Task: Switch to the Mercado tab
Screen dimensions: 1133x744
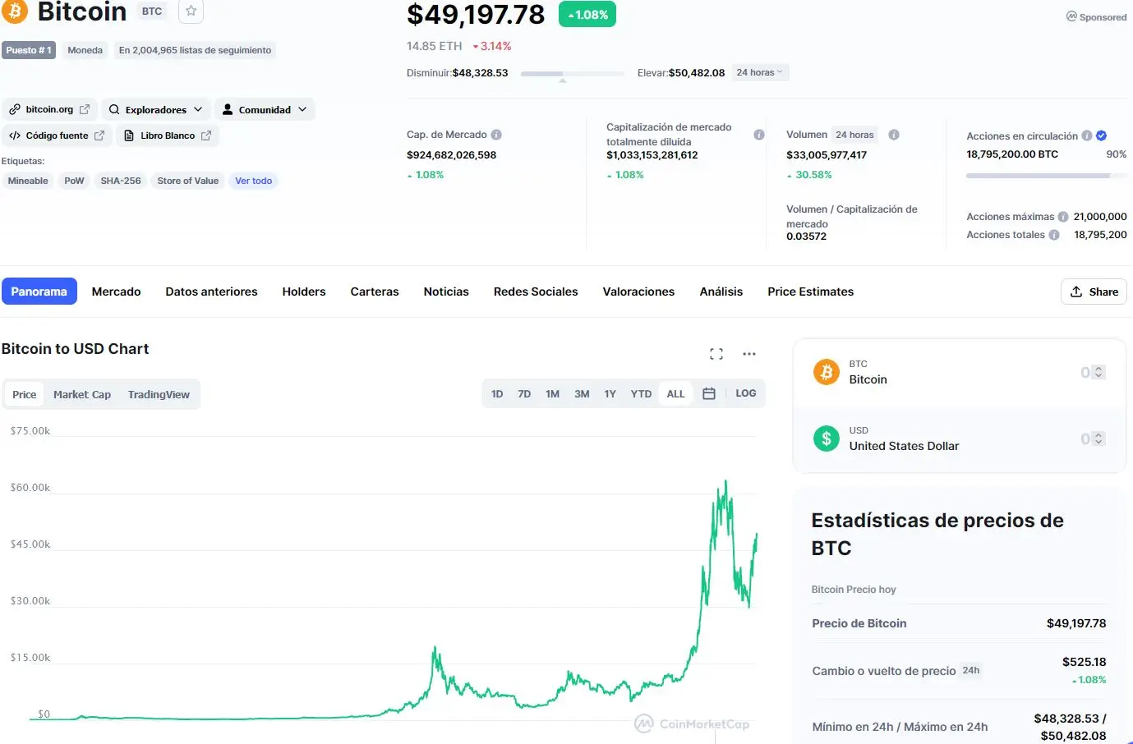Action: (x=116, y=292)
